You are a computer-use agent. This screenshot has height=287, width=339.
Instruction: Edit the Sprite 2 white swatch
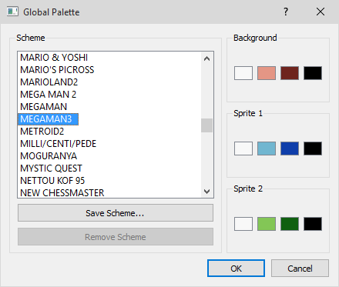pos(243,224)
